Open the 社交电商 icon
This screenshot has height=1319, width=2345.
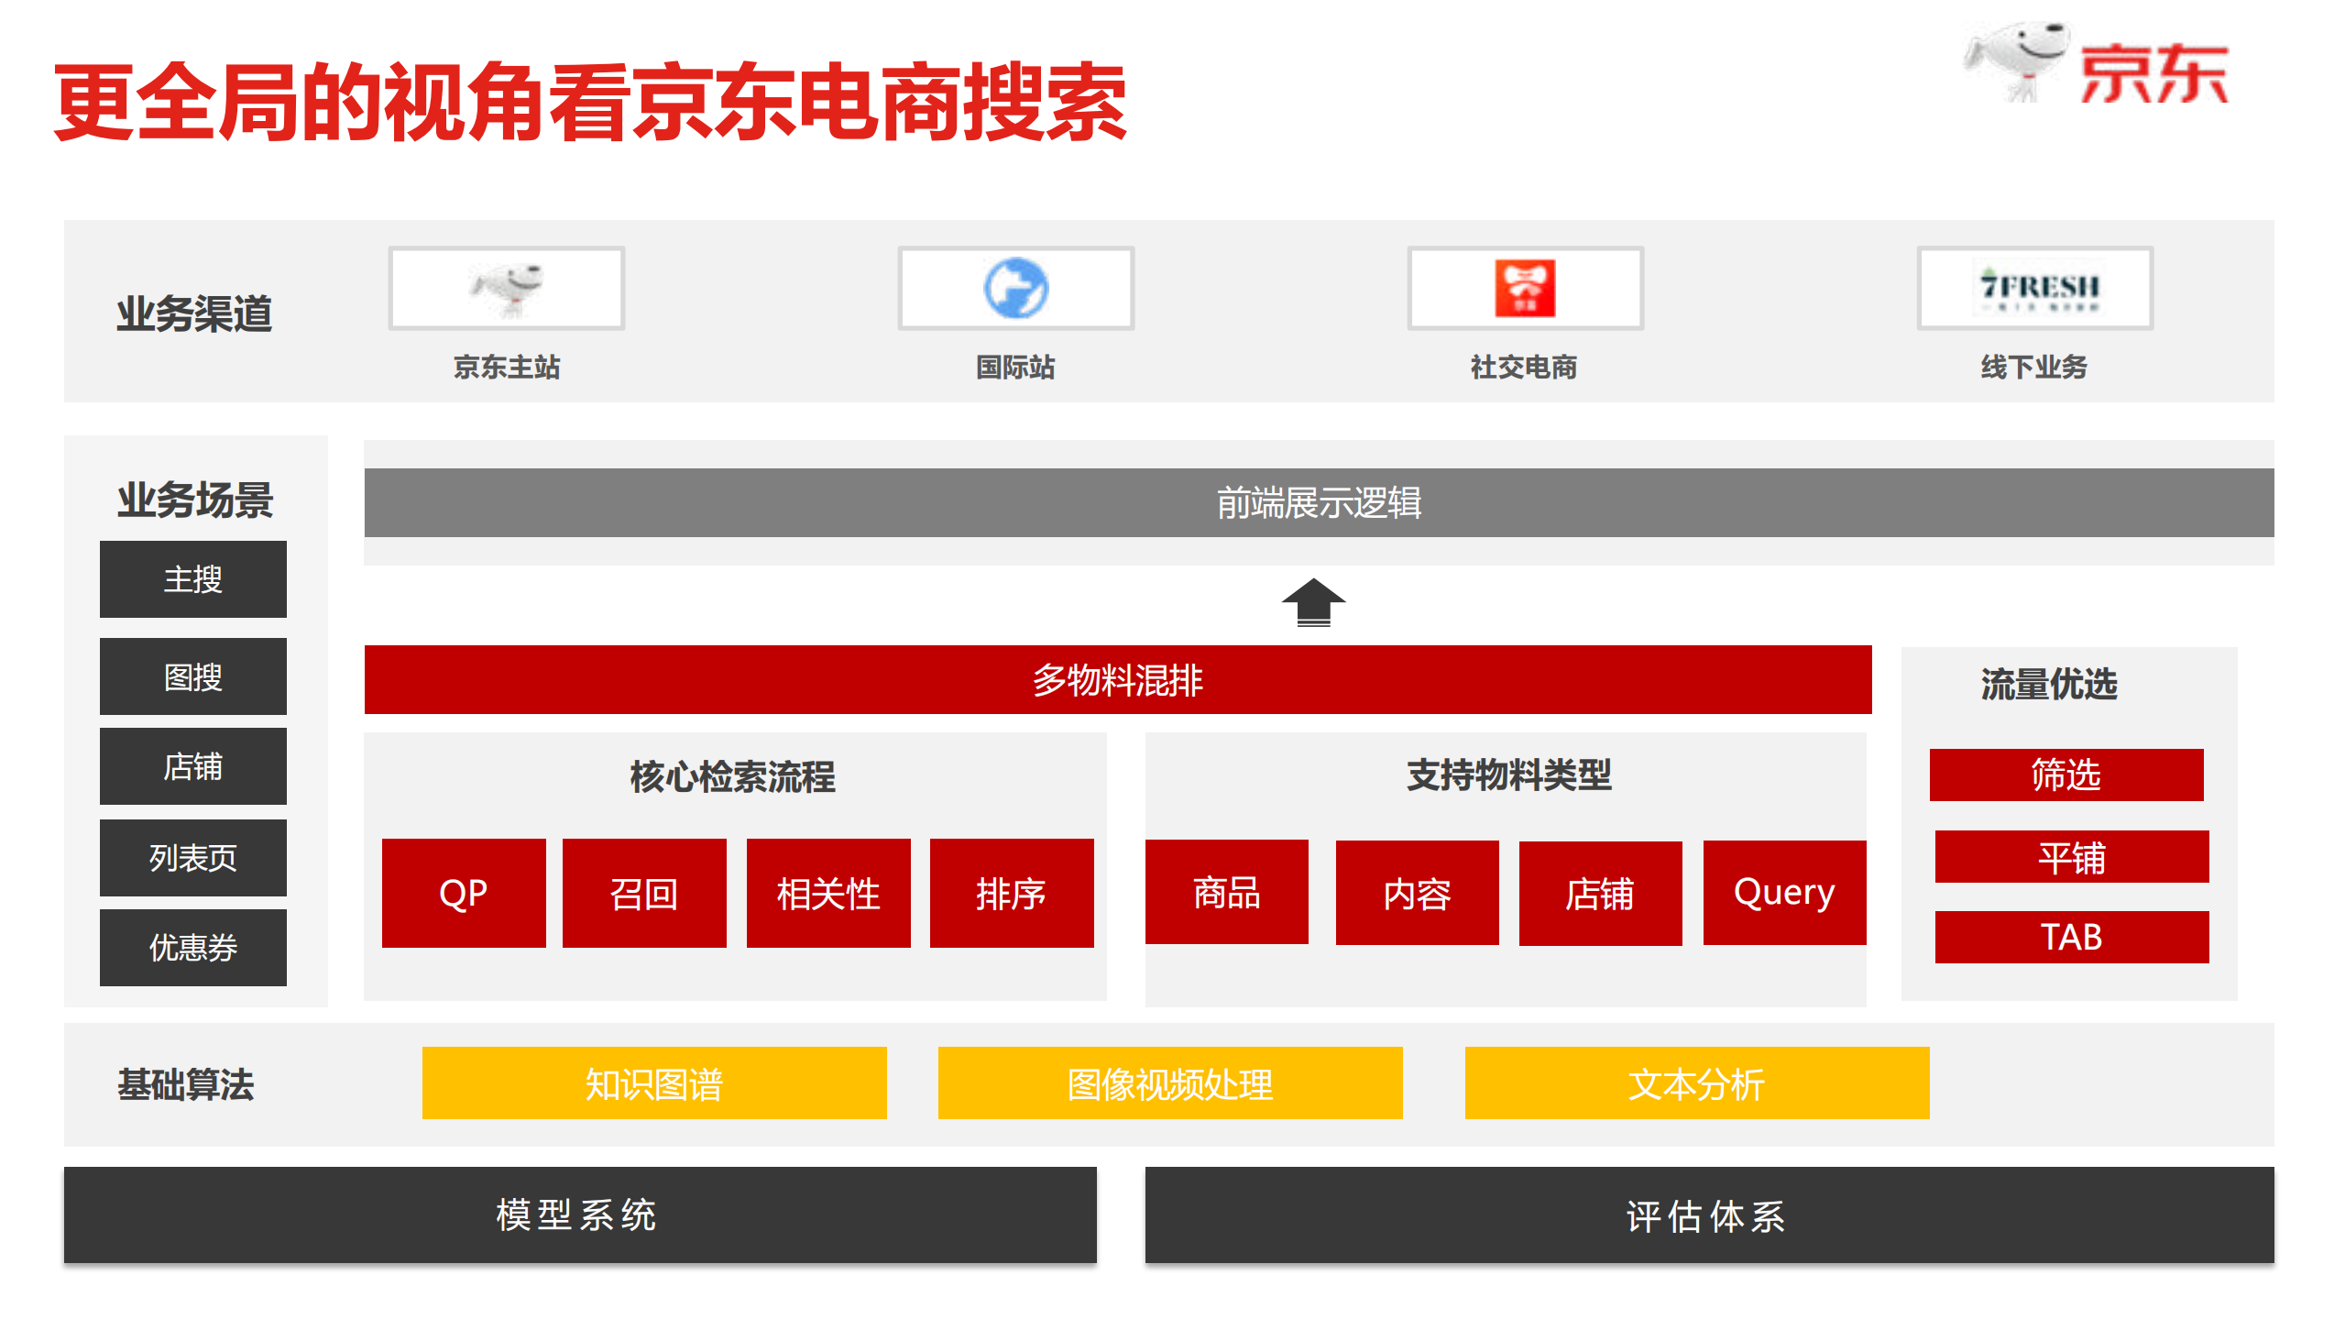click(1524, 287)
